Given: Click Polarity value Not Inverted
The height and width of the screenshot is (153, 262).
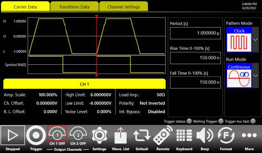Looking at the screenshot, I should (x=152, y=103).
